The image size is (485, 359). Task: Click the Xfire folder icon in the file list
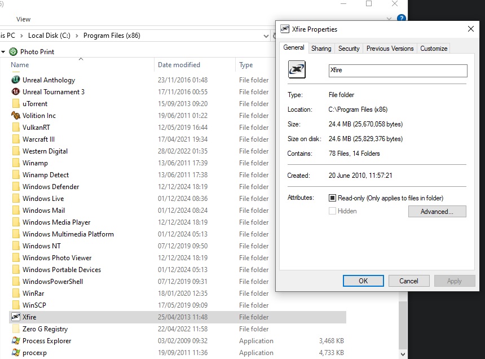pos(16,317)
